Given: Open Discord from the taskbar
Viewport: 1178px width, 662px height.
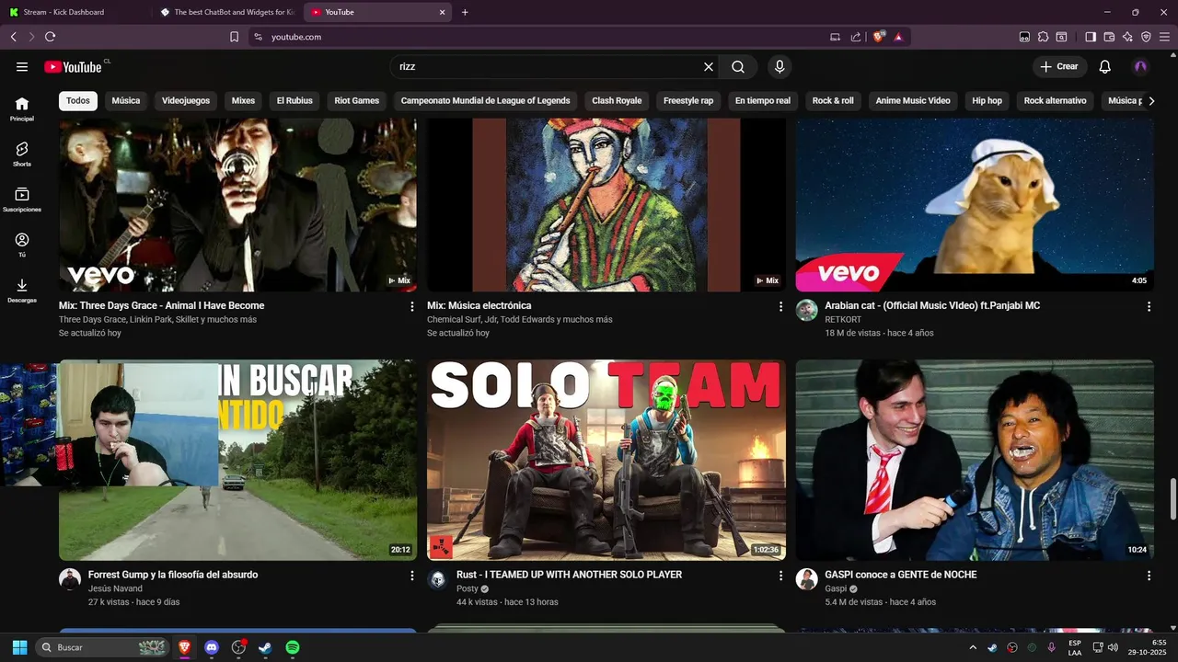Looking at the screenshot, I should (212, 647).
